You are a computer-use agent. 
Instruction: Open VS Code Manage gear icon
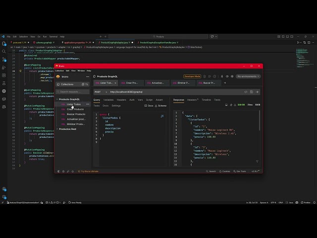click(x=4, y=197)
